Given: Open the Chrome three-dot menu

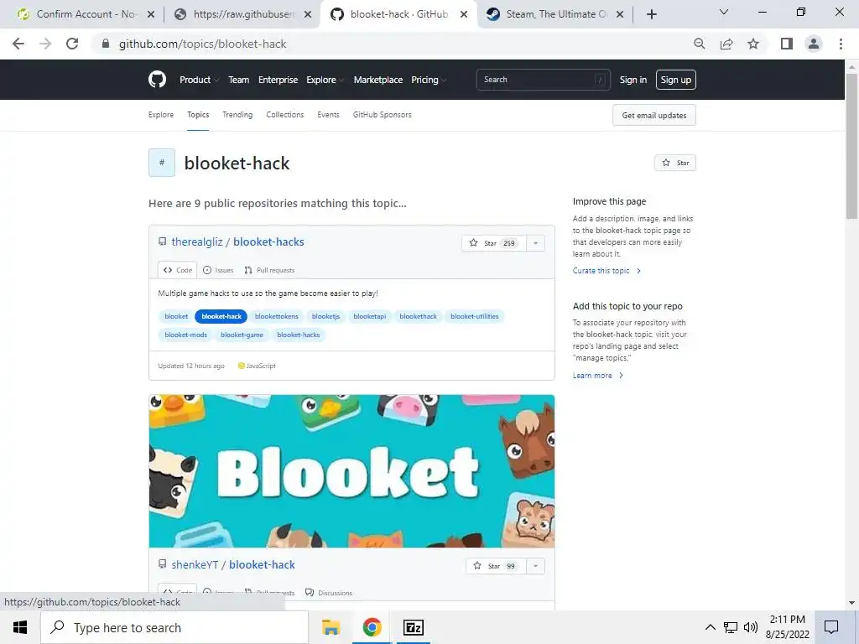Looking at the screenshot, I should point(841,44).
